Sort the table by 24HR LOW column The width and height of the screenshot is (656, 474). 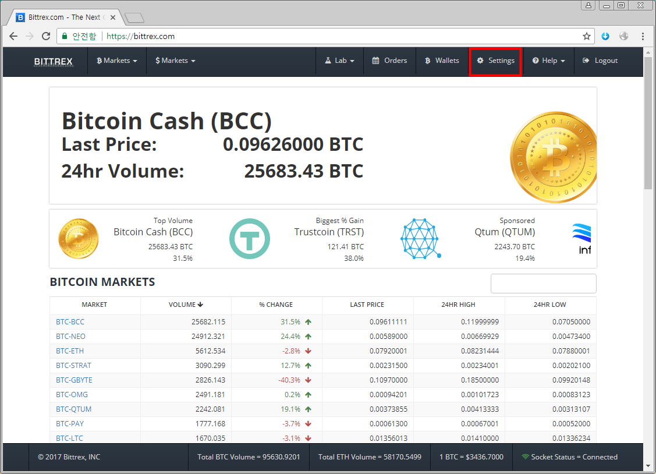[549, 305]
